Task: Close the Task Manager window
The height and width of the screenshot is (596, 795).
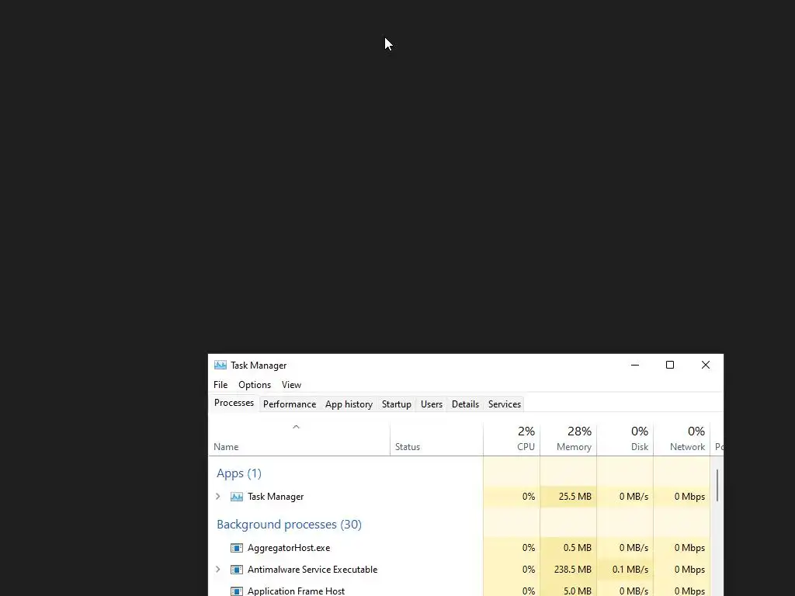Action: [x=705, y=365]
